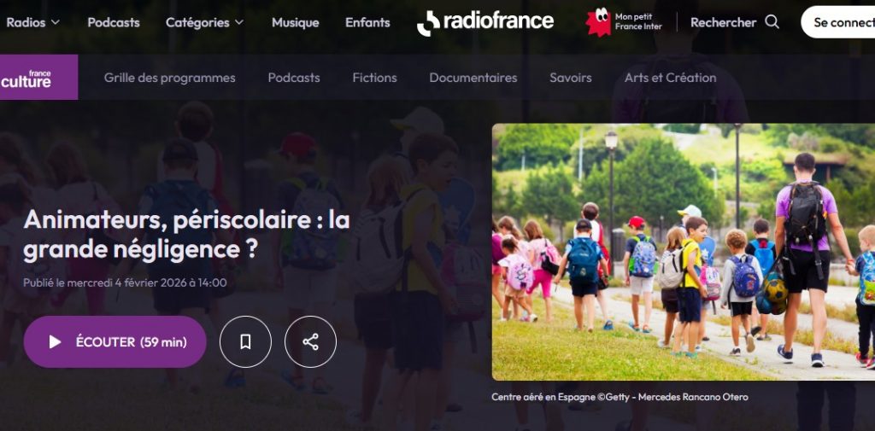Open the Arts et Création tab
Screen dimensions: 875x431
click(670, 78)
